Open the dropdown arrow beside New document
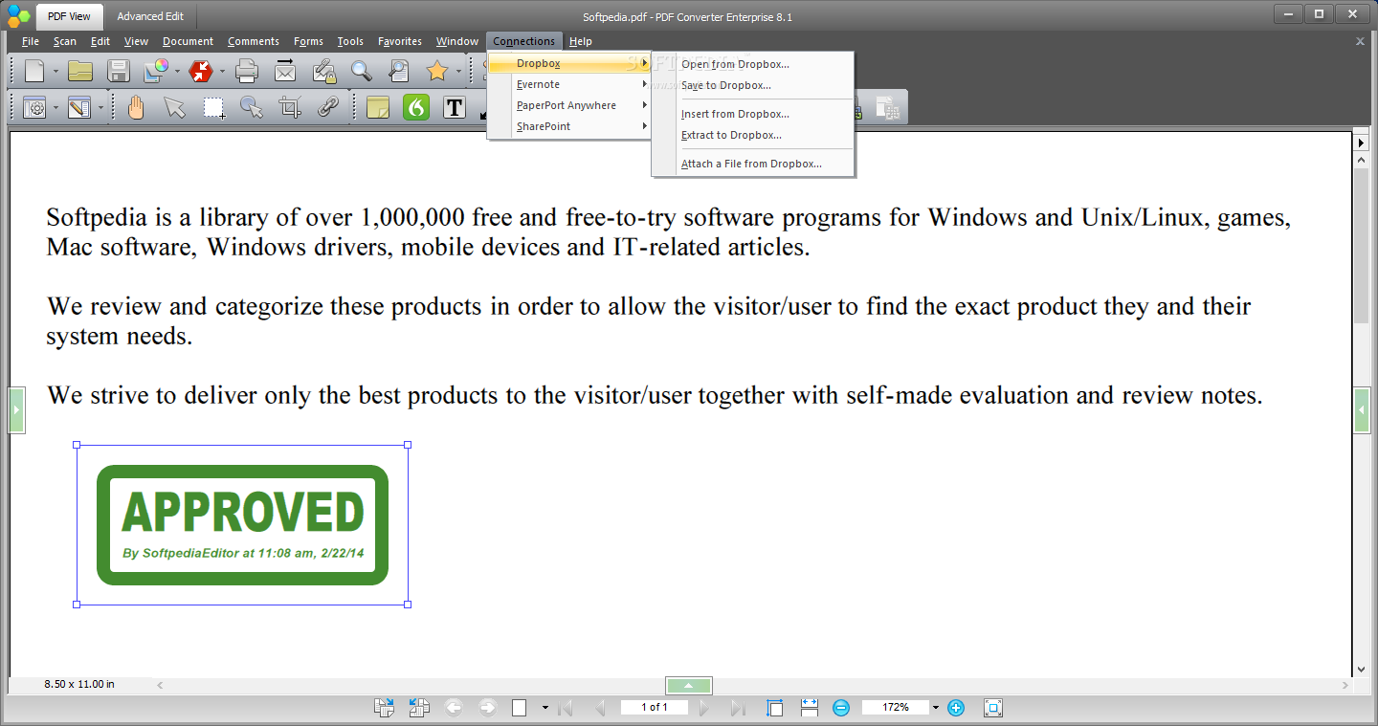The image size is (1378, 726). [56, 71]
